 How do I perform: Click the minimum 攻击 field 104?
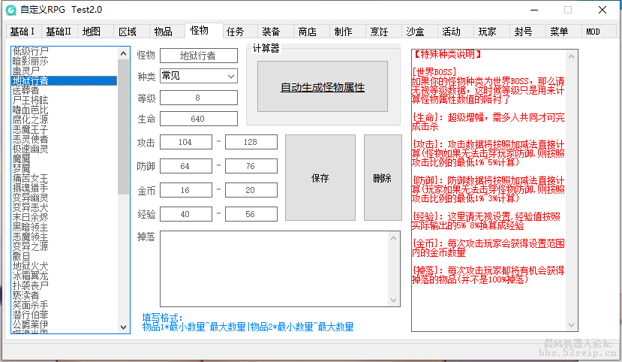point(185,142)
